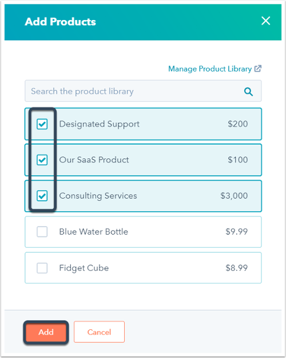Screen dimensions: 286x358
Task: Select the Our SaaS Product name
Action: [94, 160]
